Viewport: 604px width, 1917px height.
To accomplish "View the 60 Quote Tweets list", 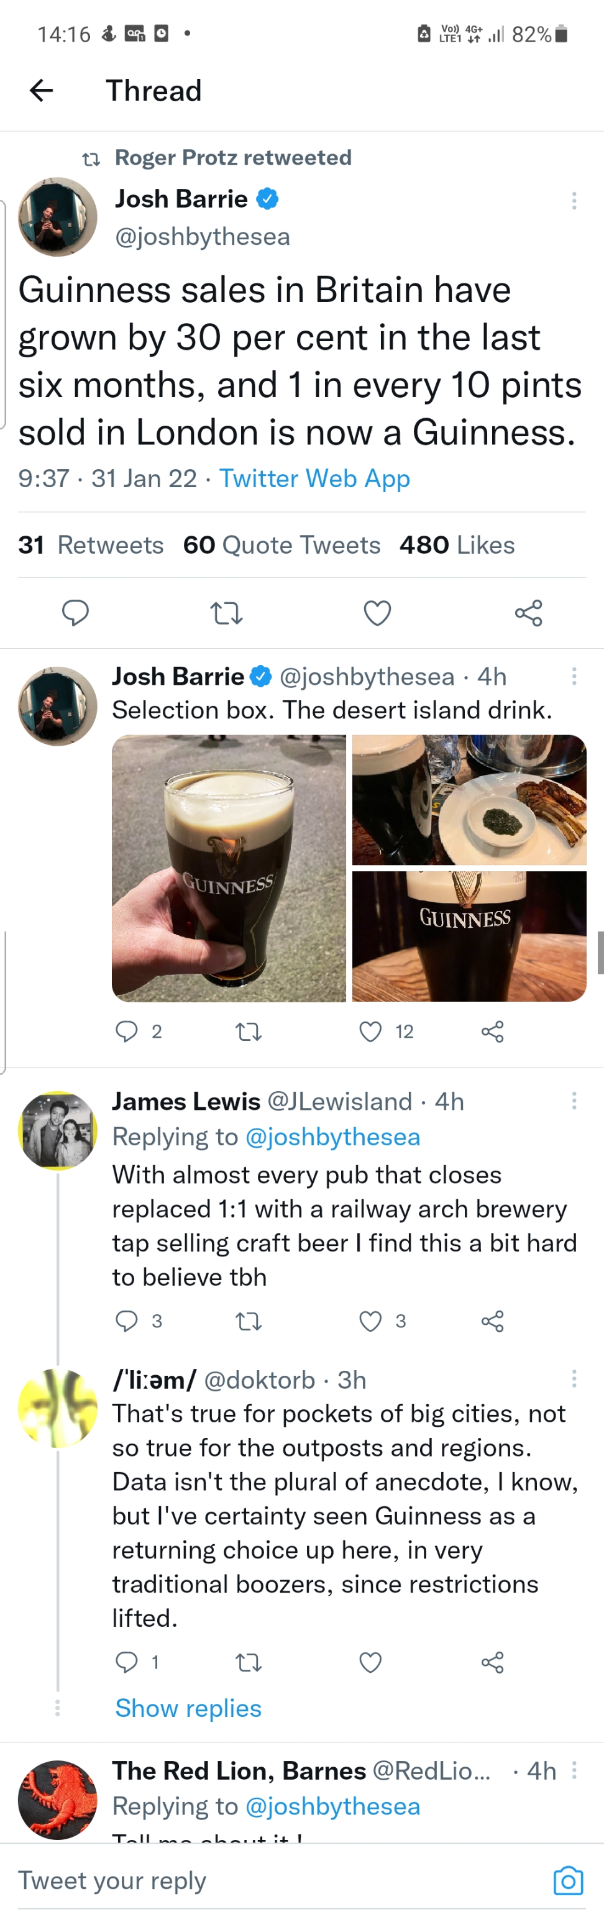I will click(x=281, y=546).
